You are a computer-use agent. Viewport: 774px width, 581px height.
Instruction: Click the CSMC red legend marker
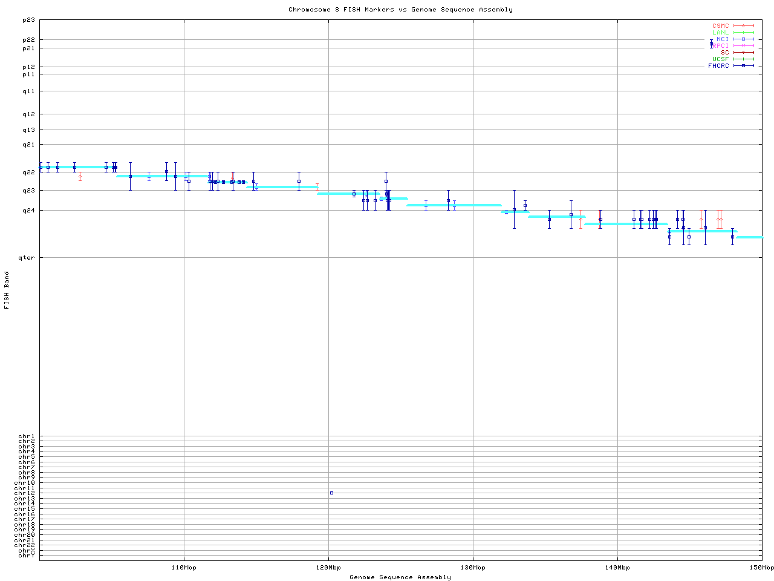(743, 26)
